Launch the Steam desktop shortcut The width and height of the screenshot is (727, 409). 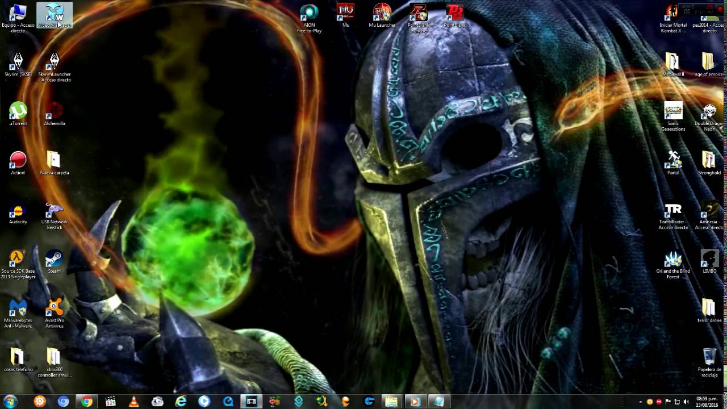55,261
